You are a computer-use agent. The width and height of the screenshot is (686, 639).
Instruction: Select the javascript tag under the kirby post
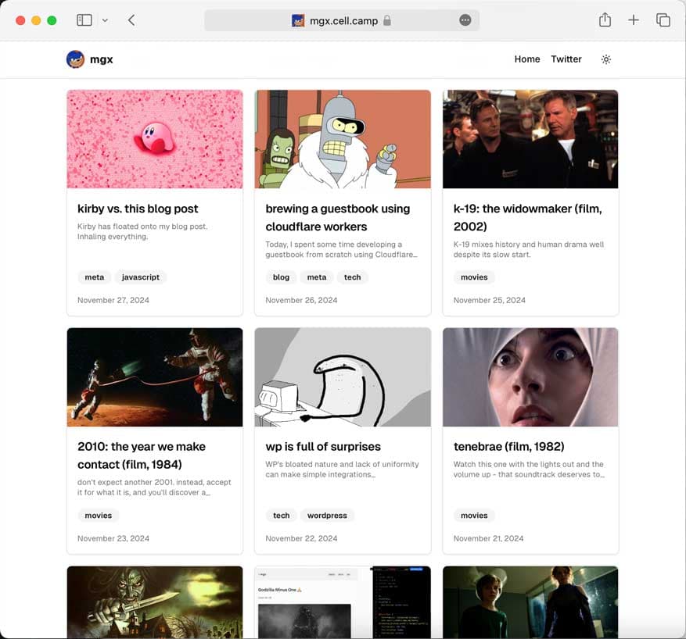tap(140, 277)
